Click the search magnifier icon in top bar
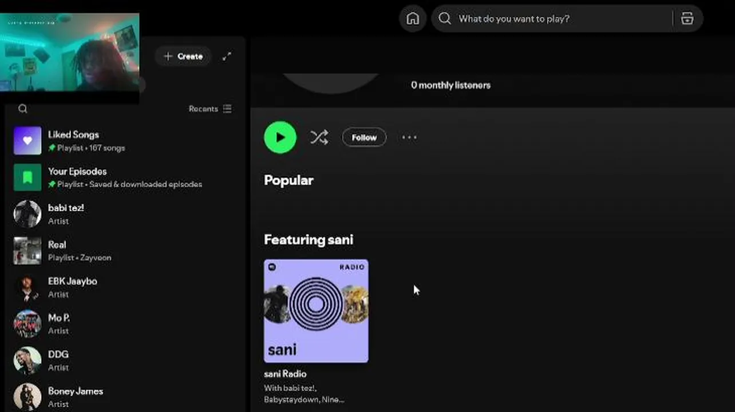Viewport: 735px width, 412px height. click(445, 19)
